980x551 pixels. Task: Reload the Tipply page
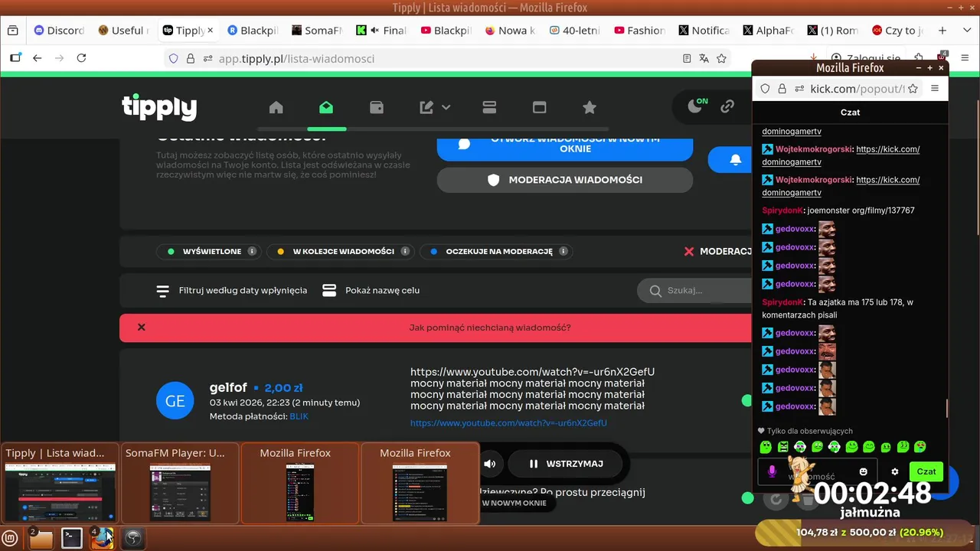tap(81, 58)
